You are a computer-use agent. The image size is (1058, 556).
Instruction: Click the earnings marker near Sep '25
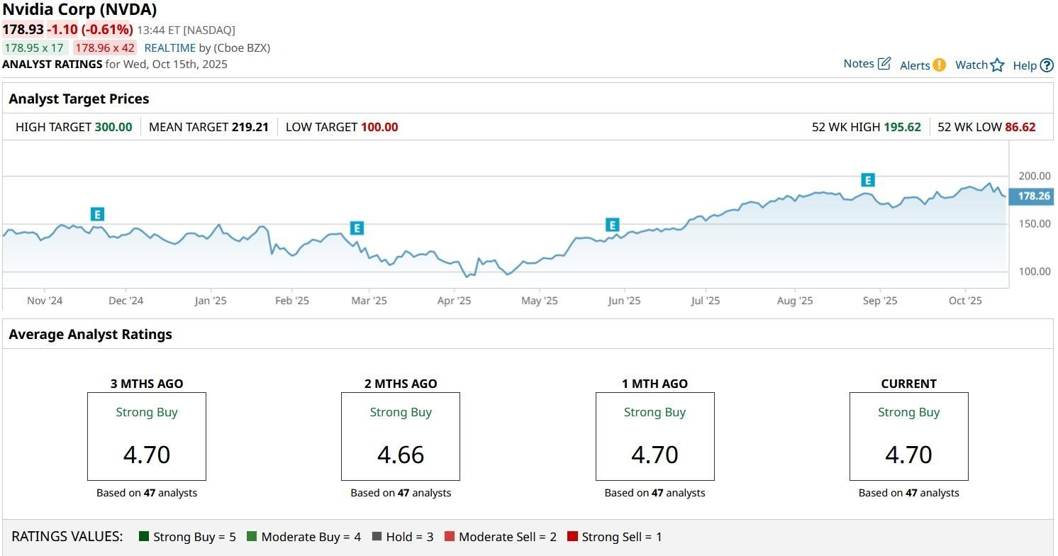click(x=867, y=180)
